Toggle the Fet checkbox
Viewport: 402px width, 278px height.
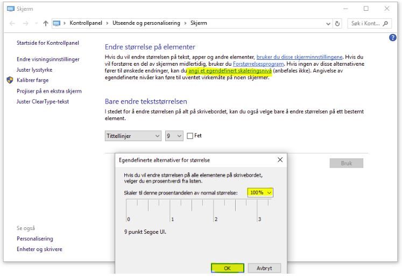tap(190, 136)
